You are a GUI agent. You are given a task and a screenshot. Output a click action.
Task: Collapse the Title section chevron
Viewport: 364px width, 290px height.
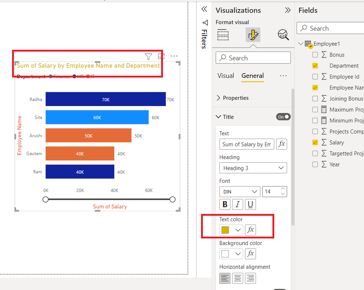click(218, 117)
